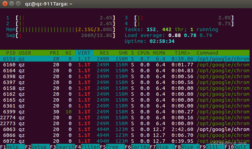The height and width of the screenshot is (149, 252).
Task: Select process row with PID 6066
Action: click(x=125, y=135)
